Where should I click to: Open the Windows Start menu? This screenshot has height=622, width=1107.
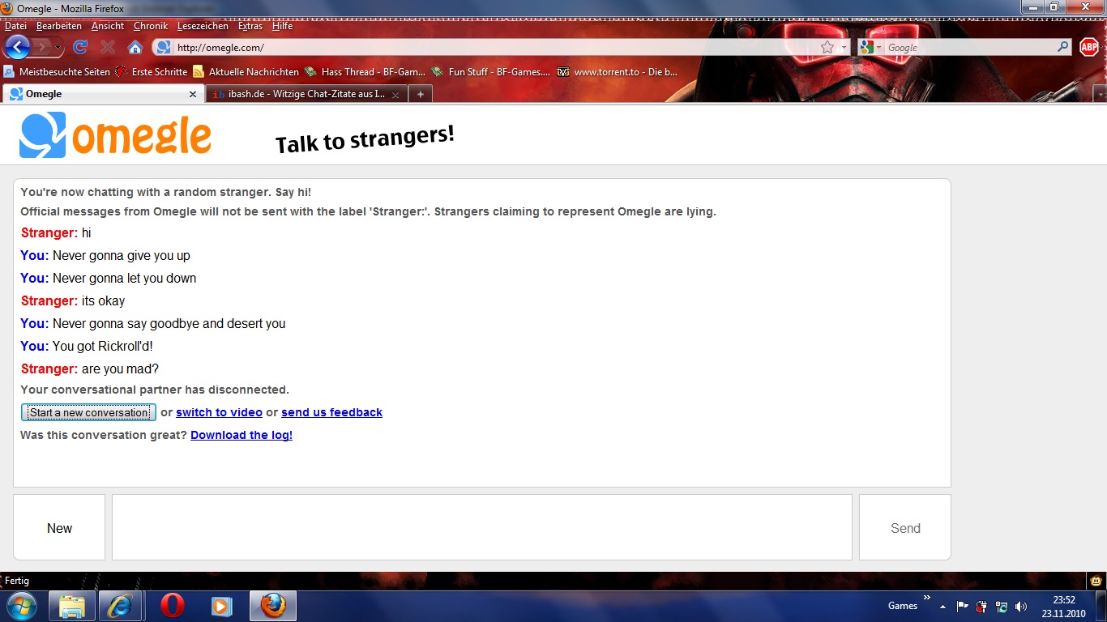click(x=20, y=605)
